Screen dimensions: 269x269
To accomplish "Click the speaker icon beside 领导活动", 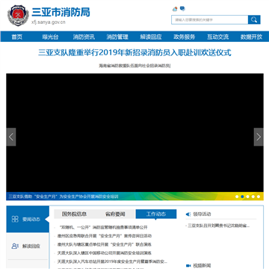I will [x=188, y=214].
